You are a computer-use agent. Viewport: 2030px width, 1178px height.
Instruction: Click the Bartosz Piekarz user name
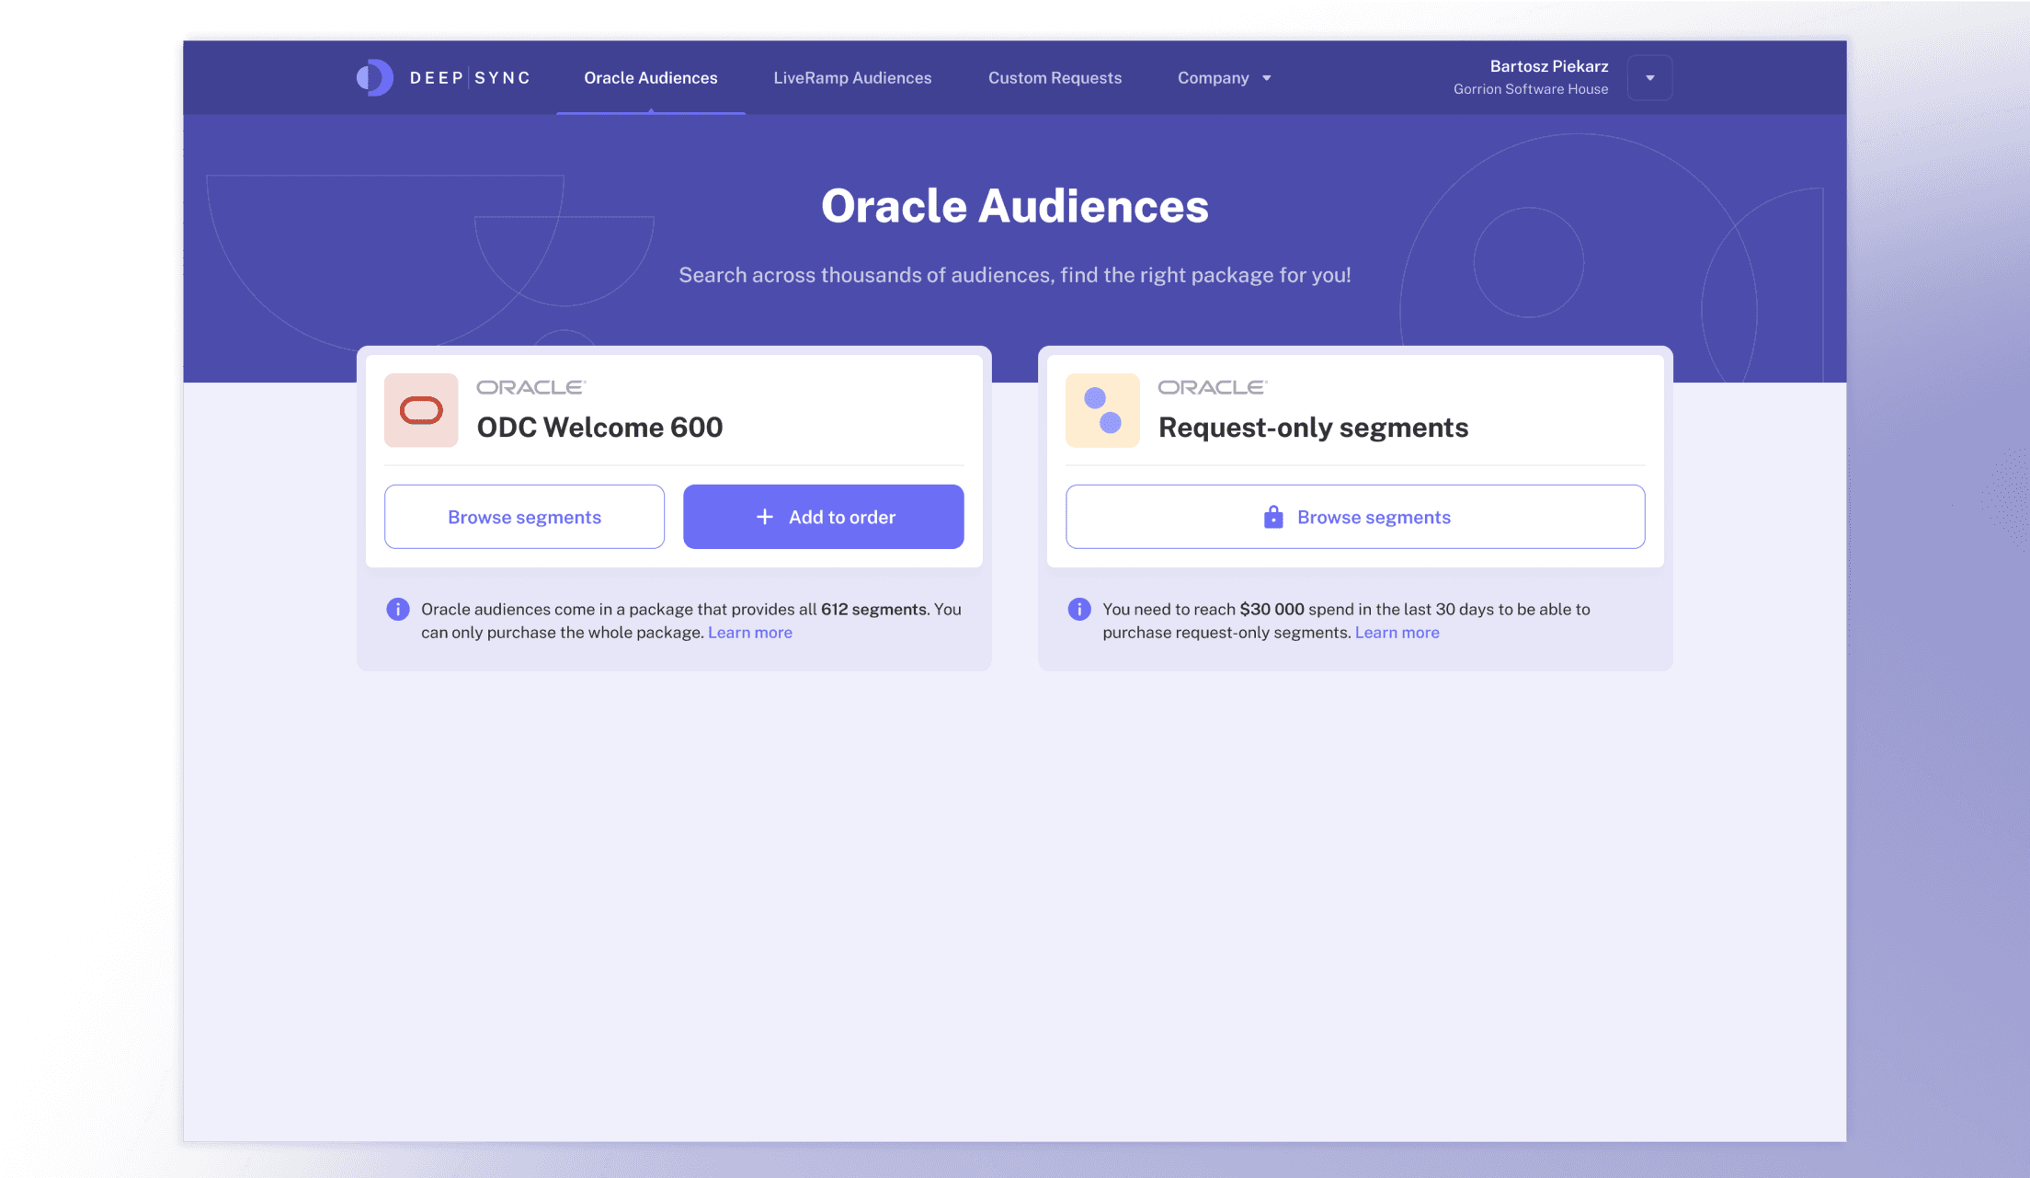[x=1549, y=66]
